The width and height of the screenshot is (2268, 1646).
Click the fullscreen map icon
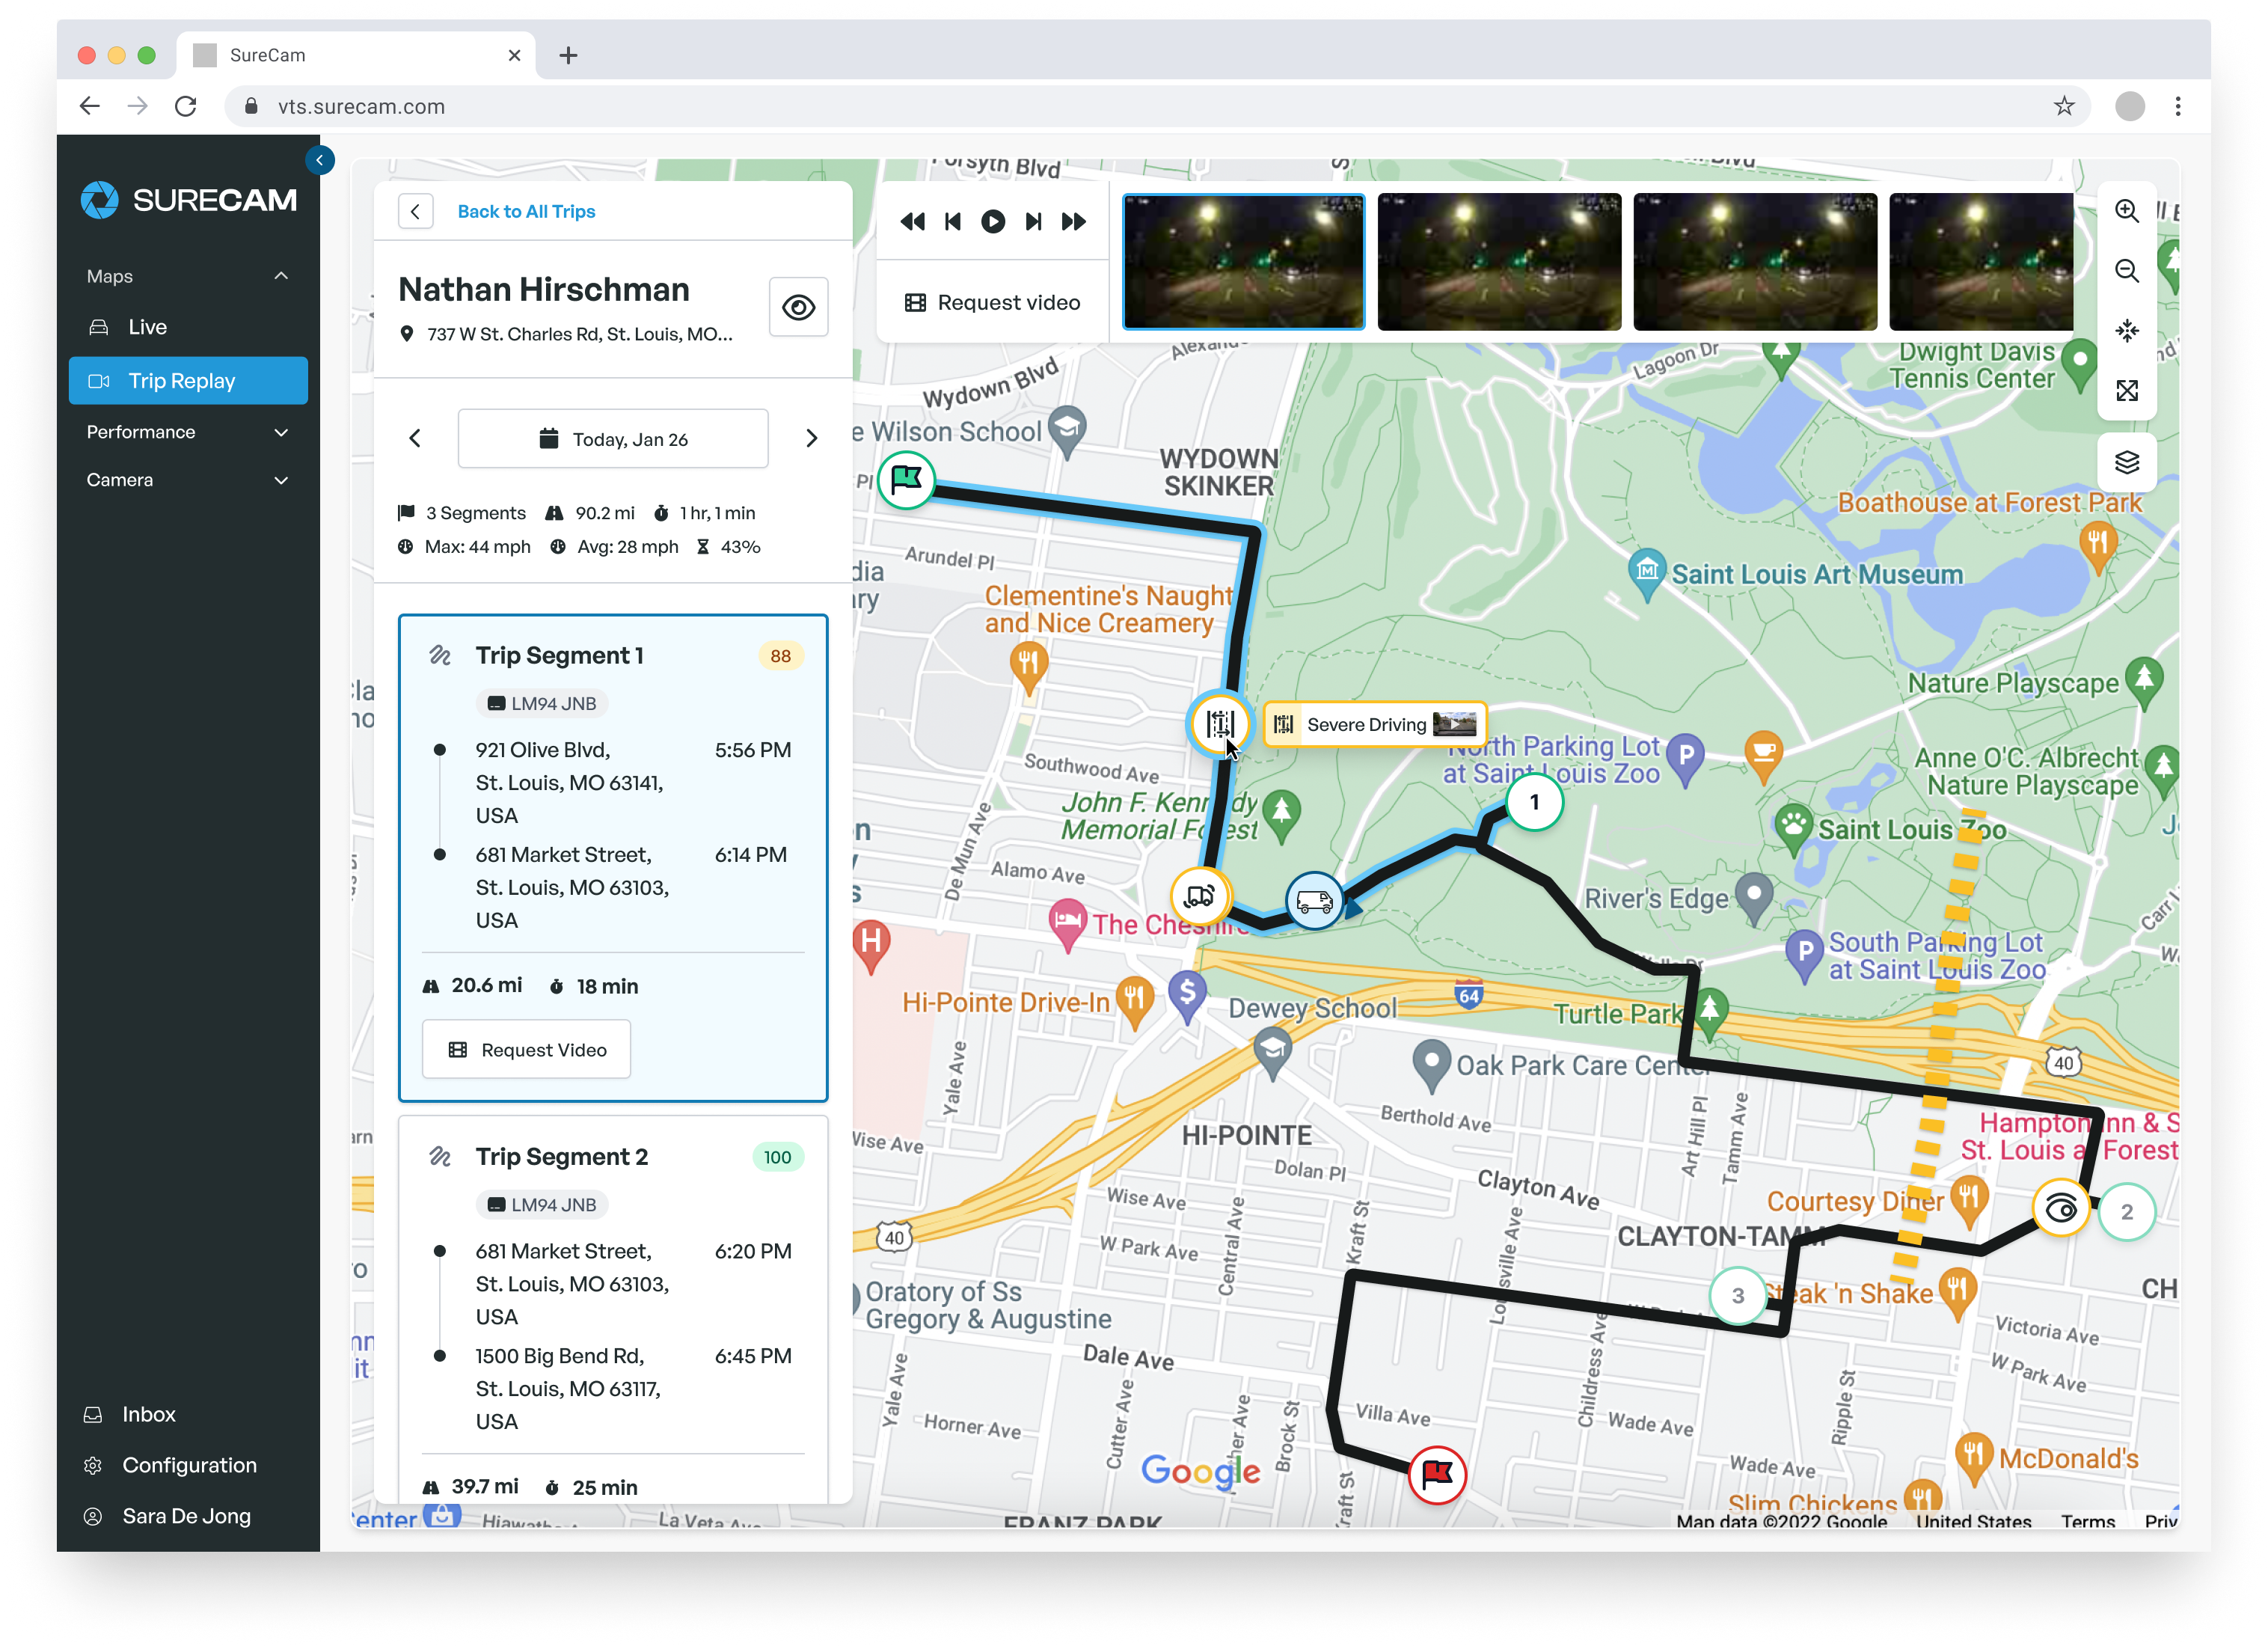(x=2126, y=391)
